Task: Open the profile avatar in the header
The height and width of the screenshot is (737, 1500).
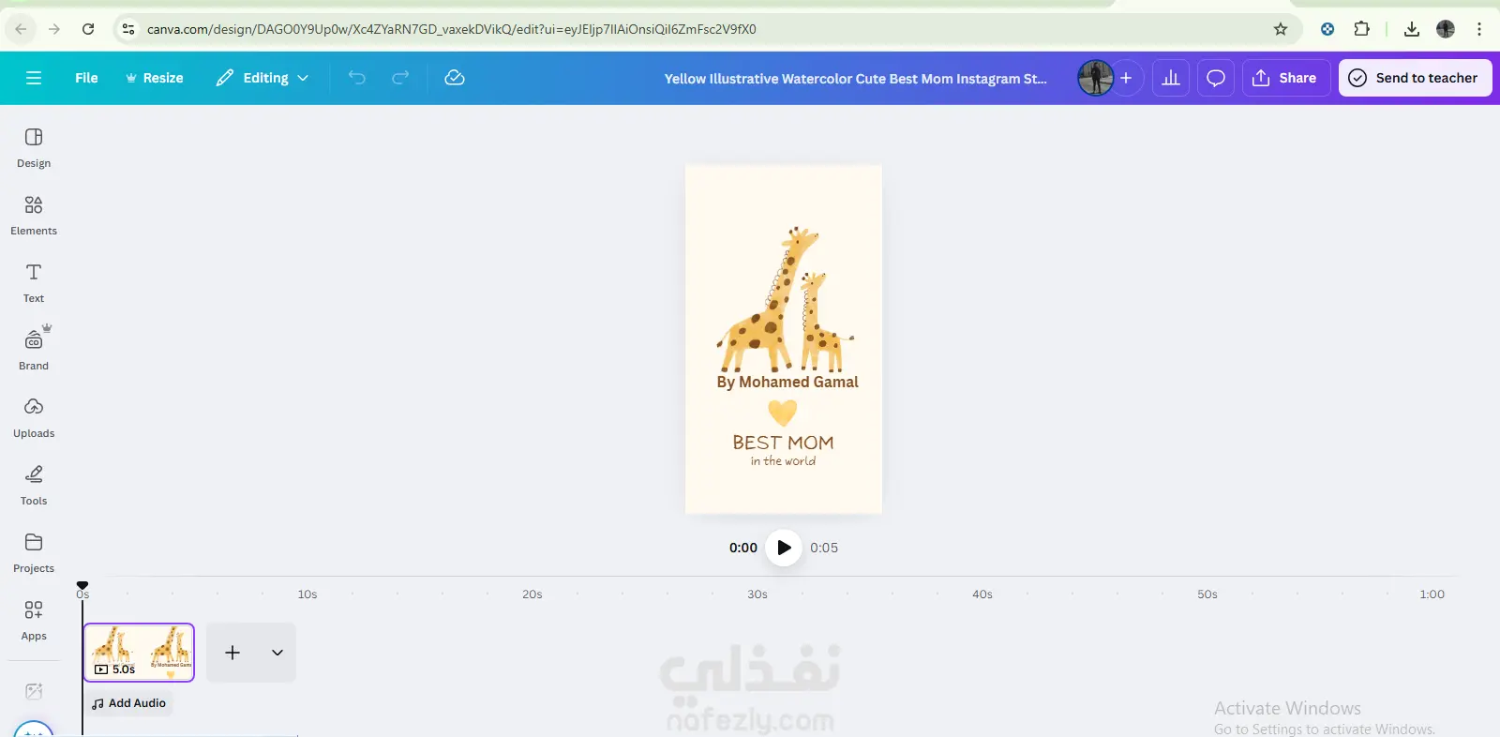Action: click(x=1095, y=78)
